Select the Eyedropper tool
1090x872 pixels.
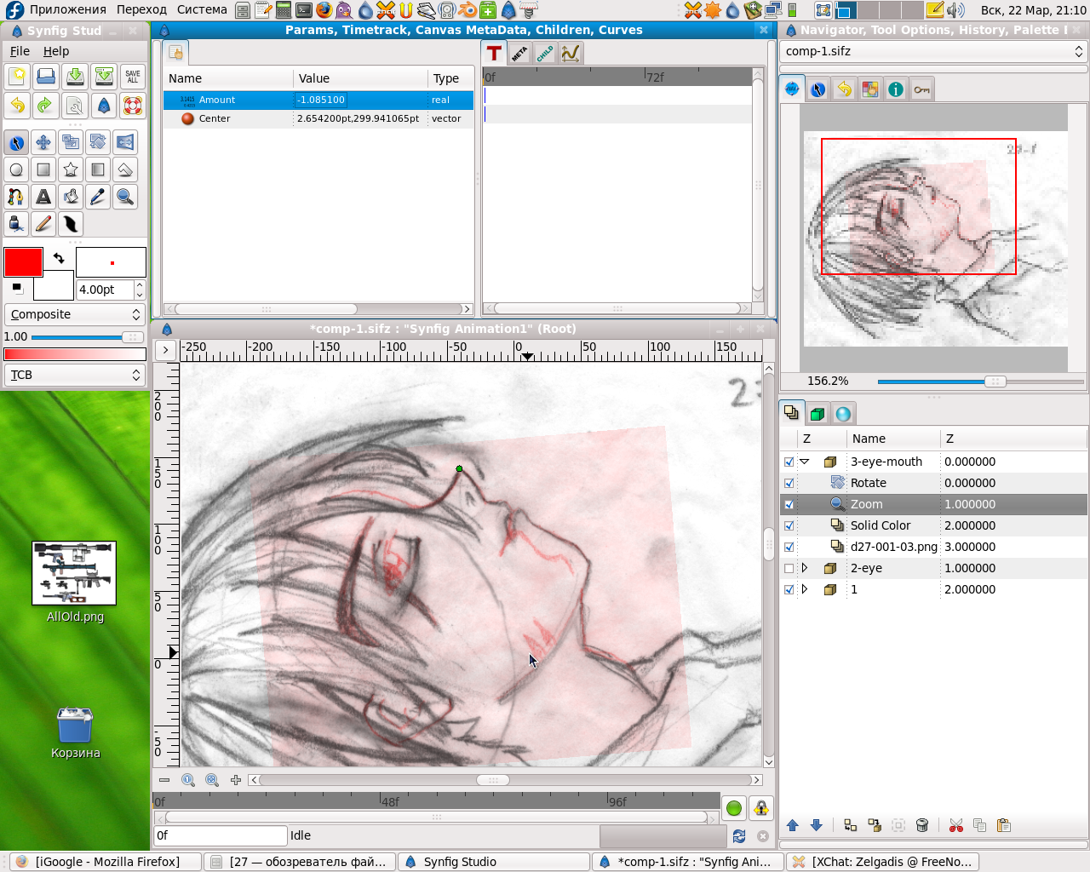[x=98, y=197]
